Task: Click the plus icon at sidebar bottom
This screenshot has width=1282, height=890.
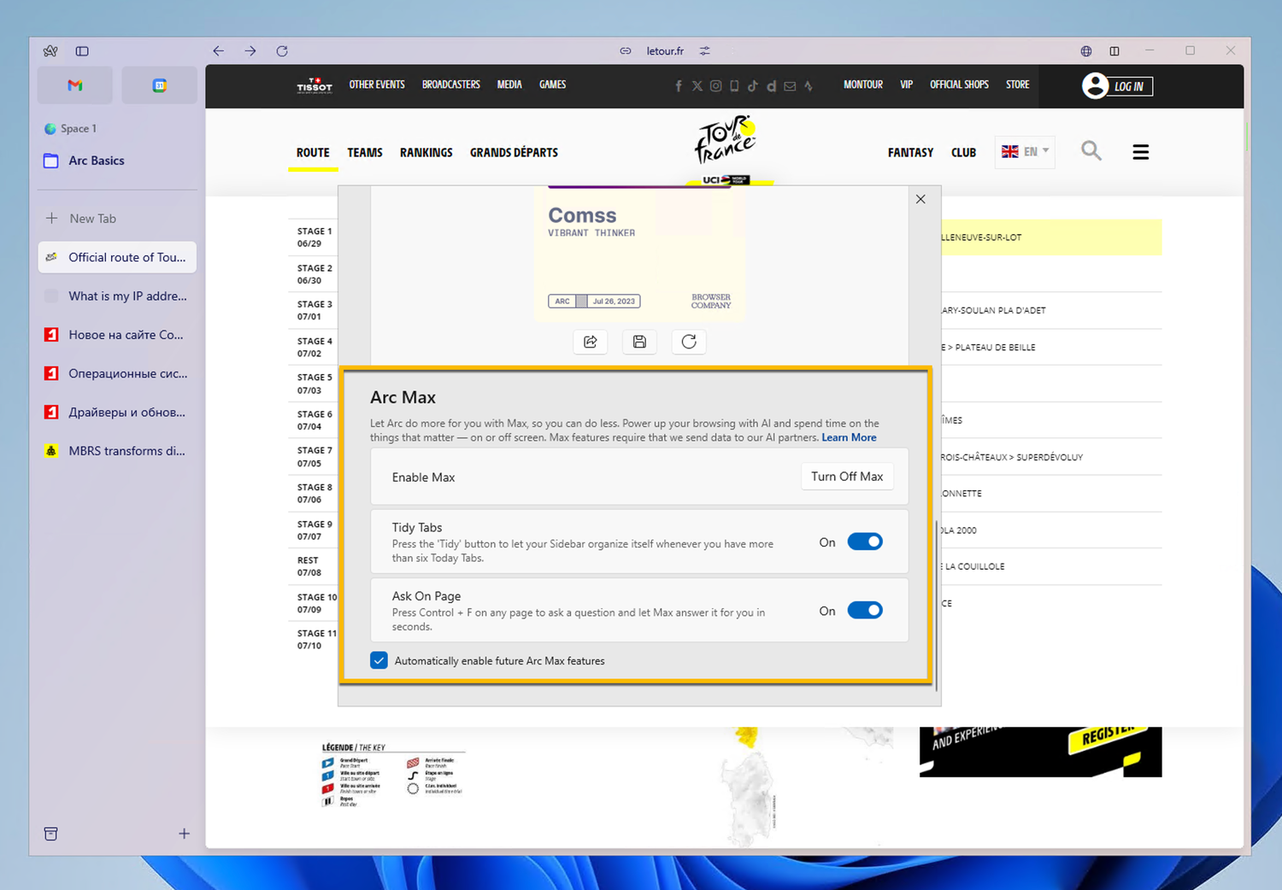Action: [184, 834]
